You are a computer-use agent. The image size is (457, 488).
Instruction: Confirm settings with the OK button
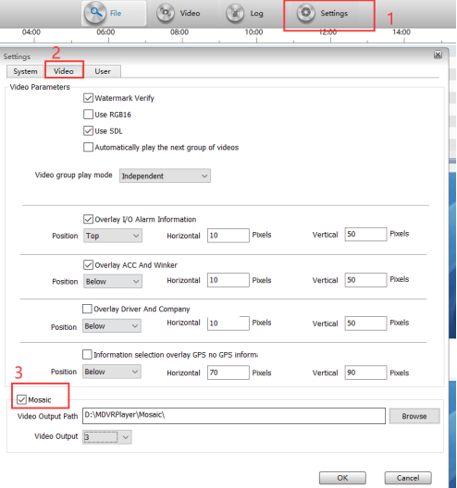point(342,478)
